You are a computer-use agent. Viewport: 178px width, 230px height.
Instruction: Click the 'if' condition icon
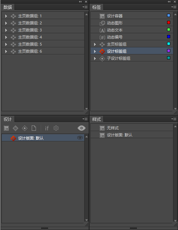[x=47, y=128]
